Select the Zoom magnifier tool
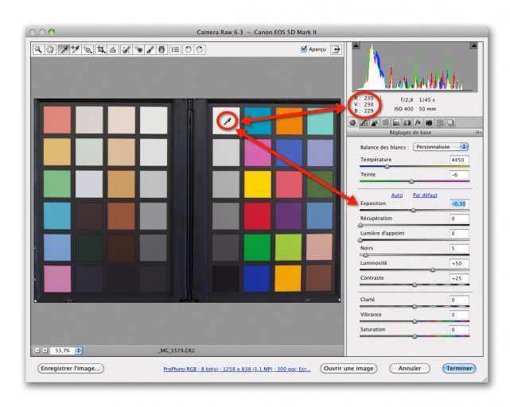 point(38,49)
